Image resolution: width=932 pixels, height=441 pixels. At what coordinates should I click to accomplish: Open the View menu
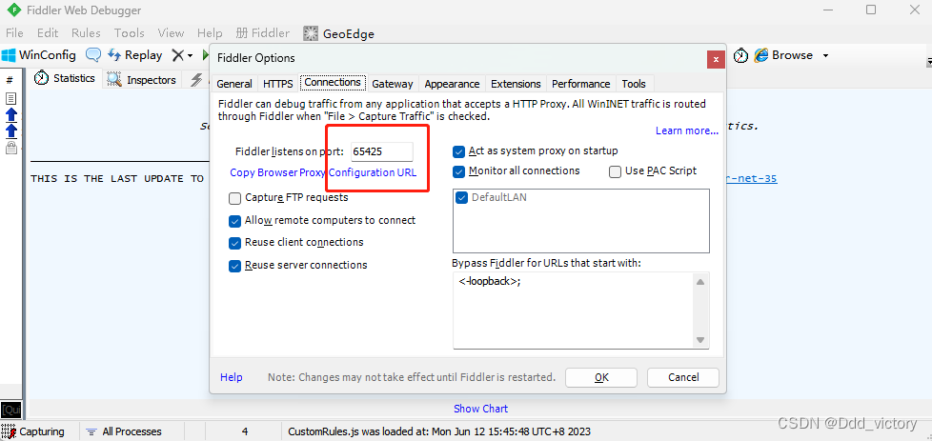pyautogui.click(x=171, y=33)
